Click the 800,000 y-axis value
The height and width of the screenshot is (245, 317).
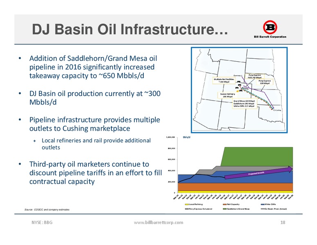(x=171, y=148)
